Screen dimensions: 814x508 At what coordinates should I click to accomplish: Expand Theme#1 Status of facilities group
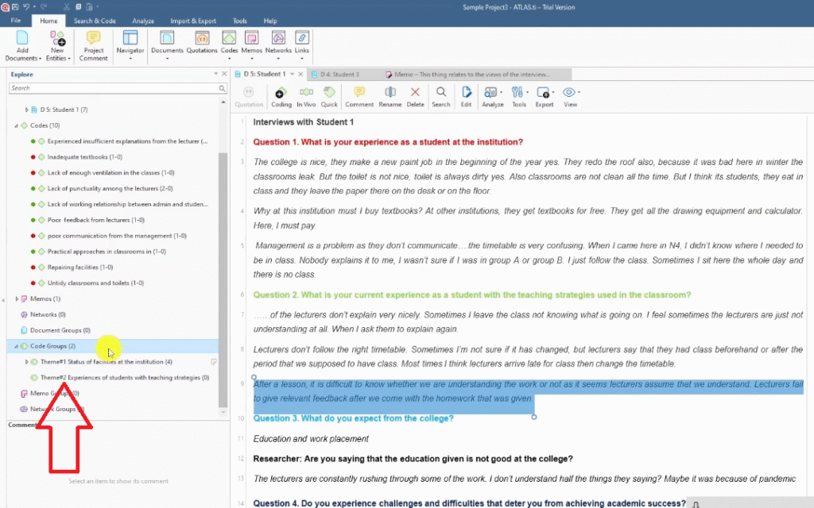[26, 362]
